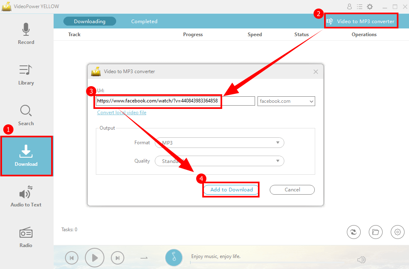Open settings gear in title bar
The height and width of the screenshot is (269, 409).
tap(370, 7)
